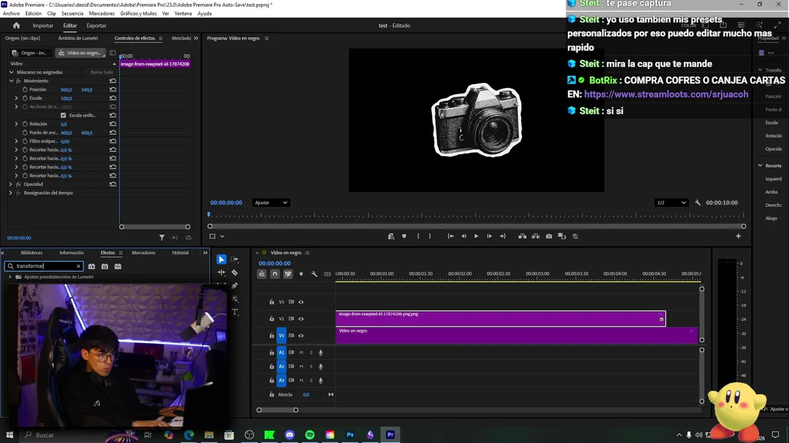789x443 pixels.
Task: Open the 1/2 playback resolution dropdown
Action: 671,202
